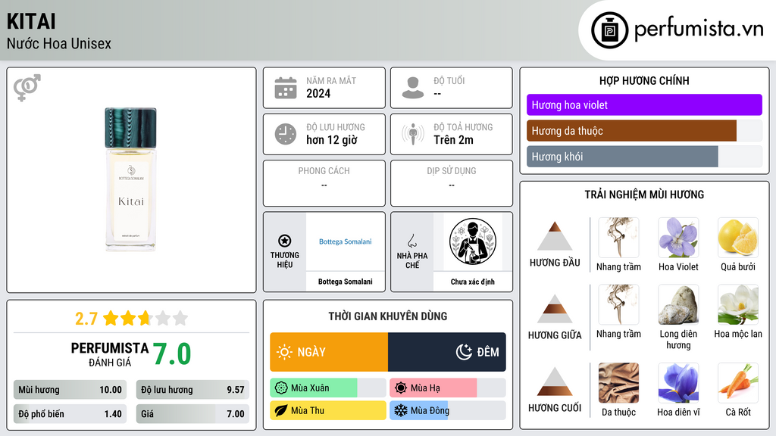The image size is (776, 436).
Task: Click the Quả bưởi grapefruit note image
Action: [738, 238]
